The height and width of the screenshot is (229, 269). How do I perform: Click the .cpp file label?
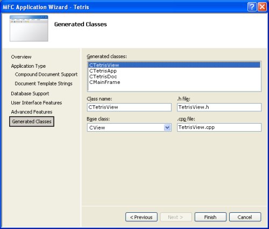click(186, 119)
